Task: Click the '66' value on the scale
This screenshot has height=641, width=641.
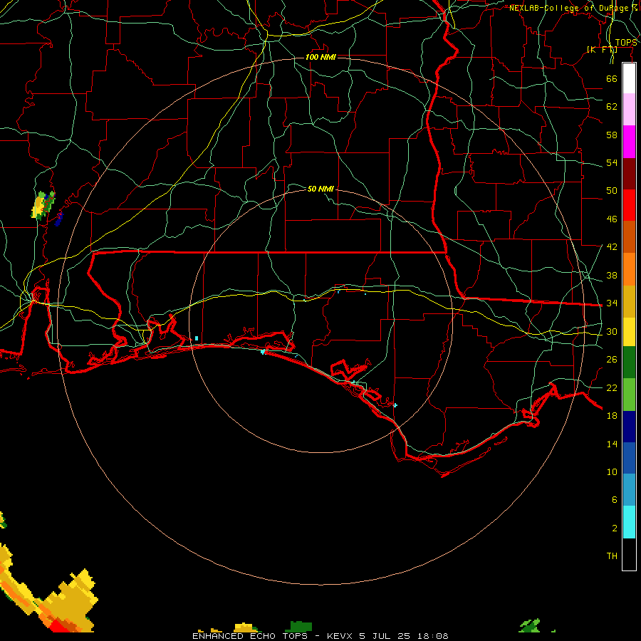Action: [612, 78]
